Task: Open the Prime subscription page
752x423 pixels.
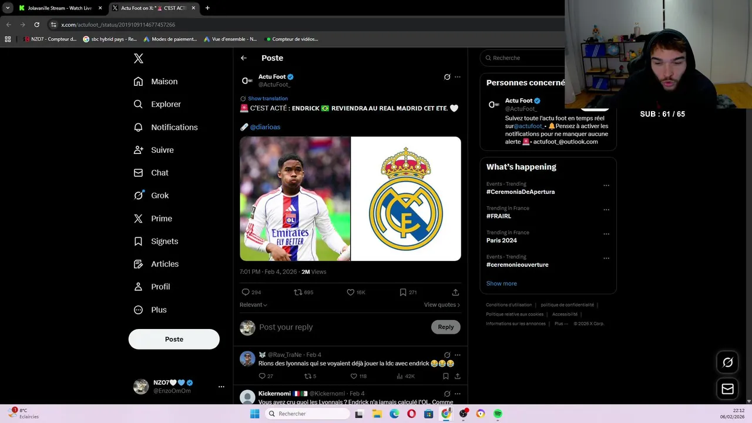Action: pos(153,219)
